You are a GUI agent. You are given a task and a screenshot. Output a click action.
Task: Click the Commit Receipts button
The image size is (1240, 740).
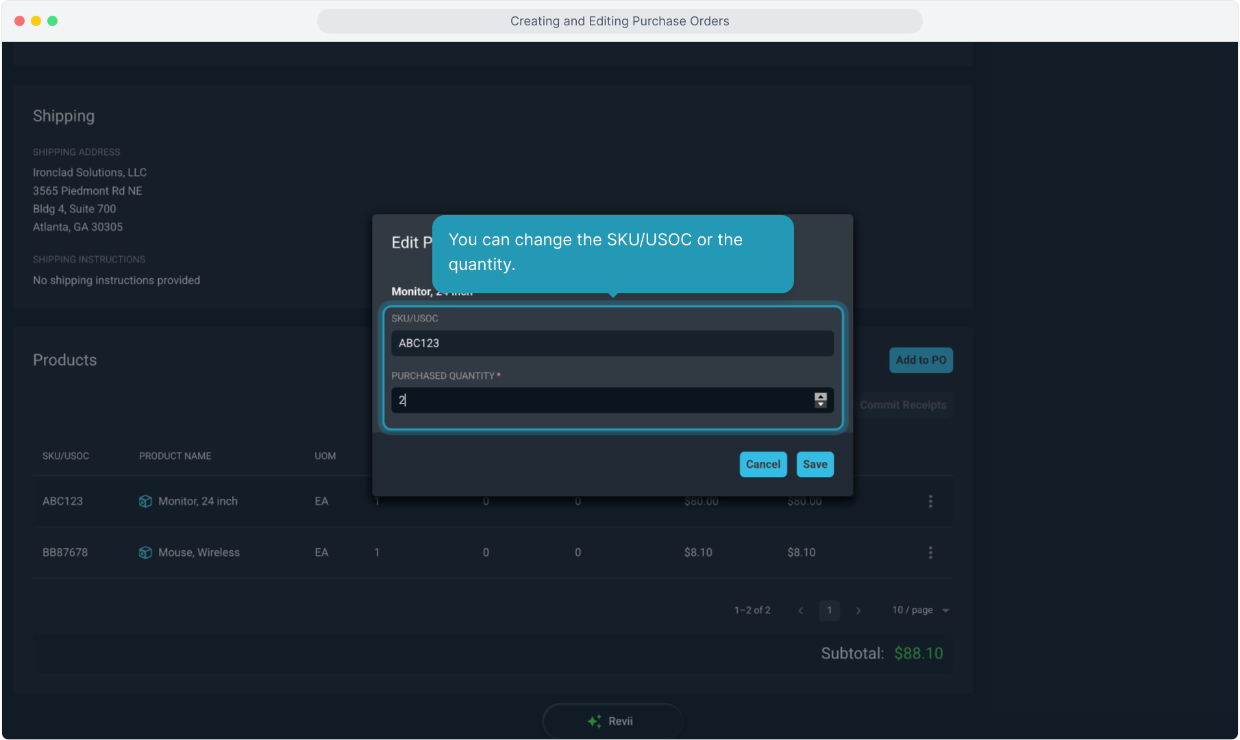[903, 405]
